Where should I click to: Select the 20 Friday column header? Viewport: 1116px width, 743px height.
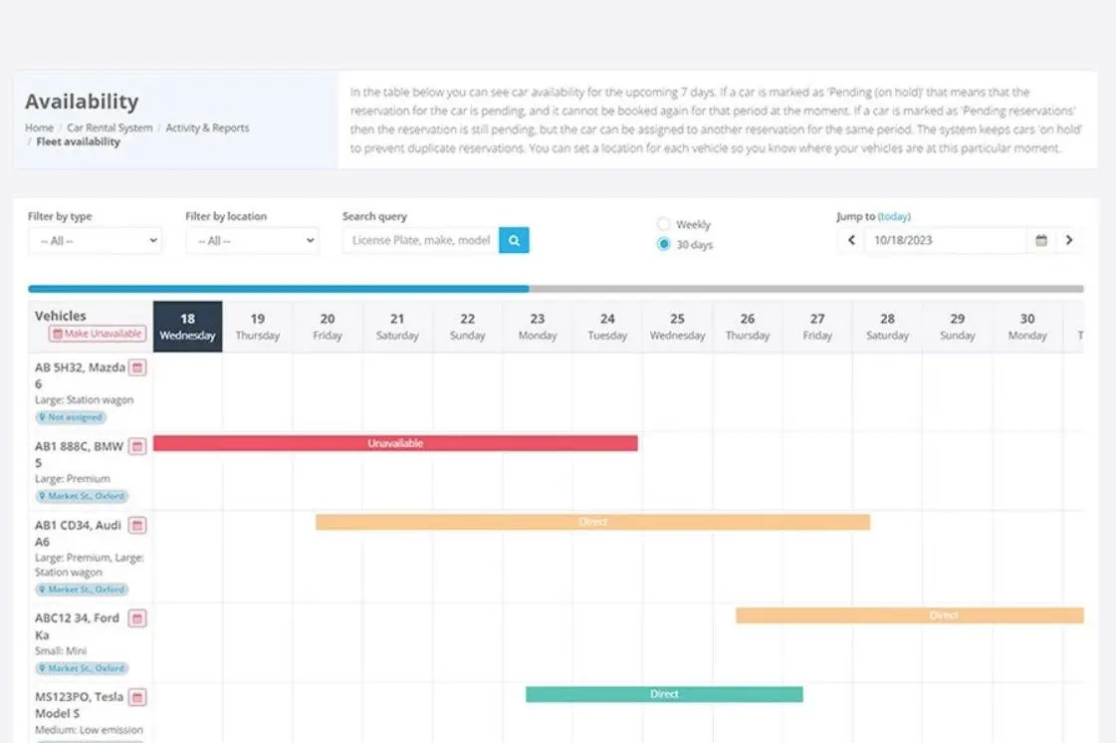point(328,327)
